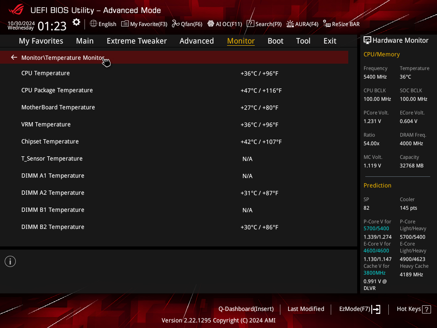
Task: Click the Monitor\Temperature Monitor breadcrumb
Action: pos(63,58)
